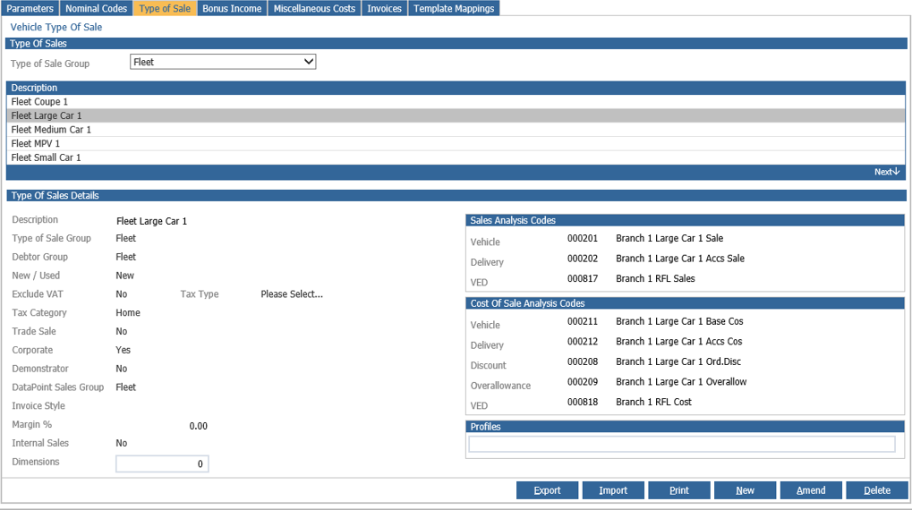
Task: Go to next page via Next arrow
Action: (886, 172)
